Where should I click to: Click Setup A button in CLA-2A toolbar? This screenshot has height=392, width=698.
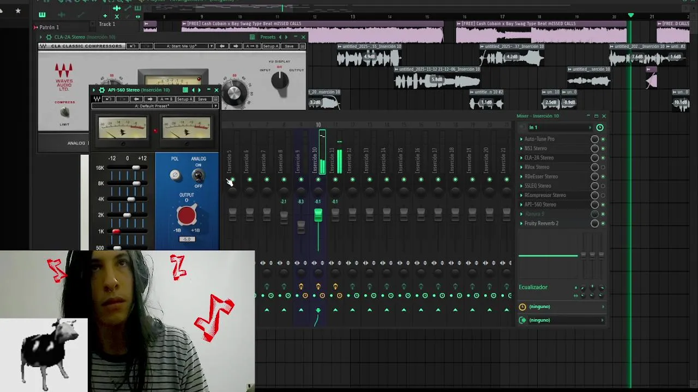pos(271,46)
